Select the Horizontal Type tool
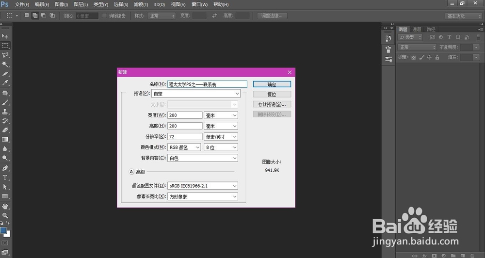485x258 pixels. [x=5, y=177]
